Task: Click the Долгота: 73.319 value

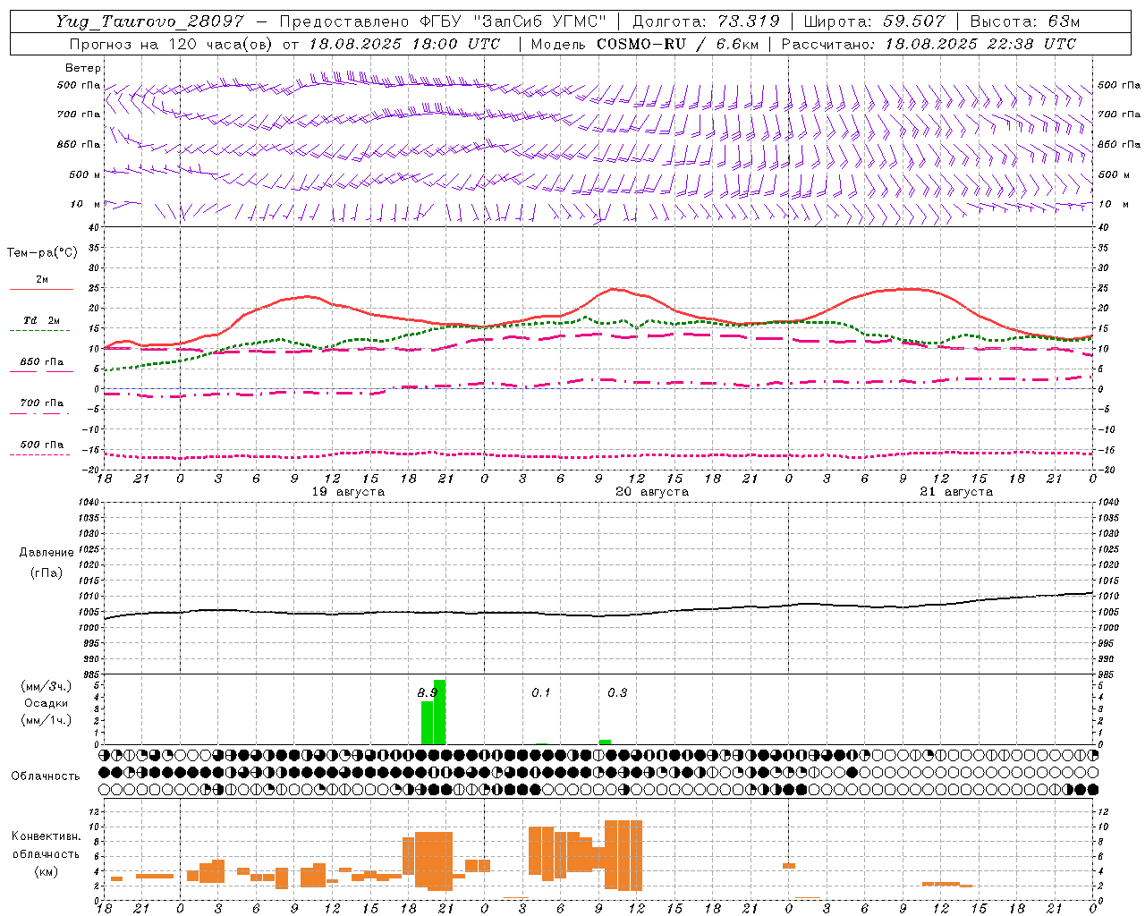Action: coord(706,21)
